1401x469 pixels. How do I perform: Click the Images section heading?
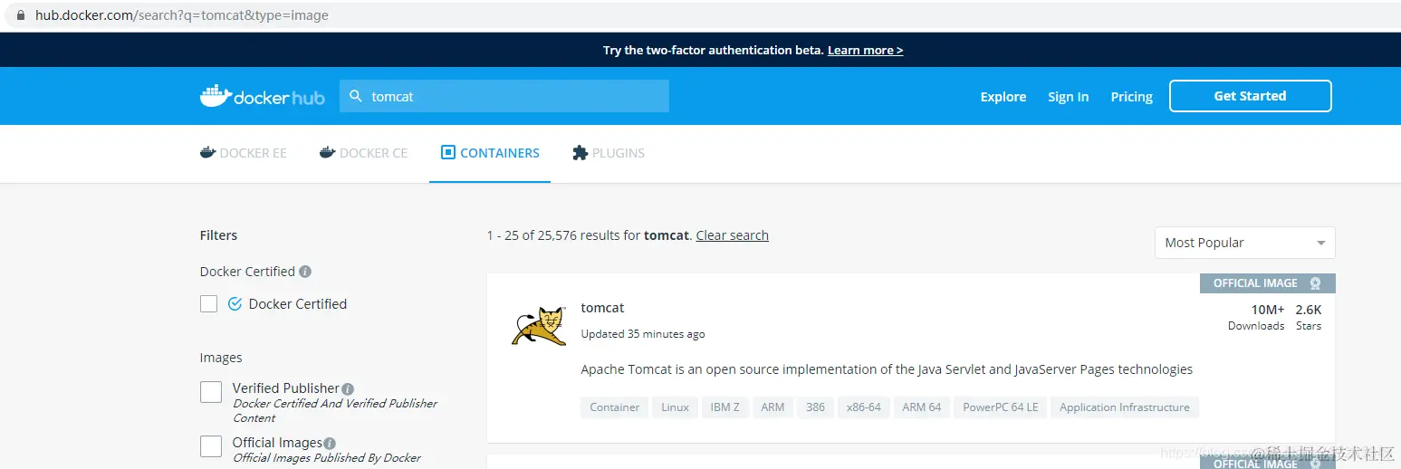221,358
